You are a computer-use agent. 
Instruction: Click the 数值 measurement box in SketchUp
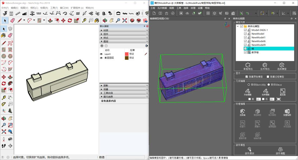click(125, 157)
